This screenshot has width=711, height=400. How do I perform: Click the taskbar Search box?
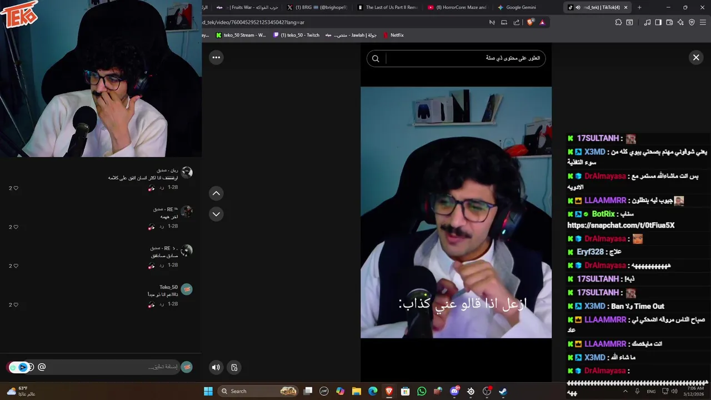[x=259, y=391]
